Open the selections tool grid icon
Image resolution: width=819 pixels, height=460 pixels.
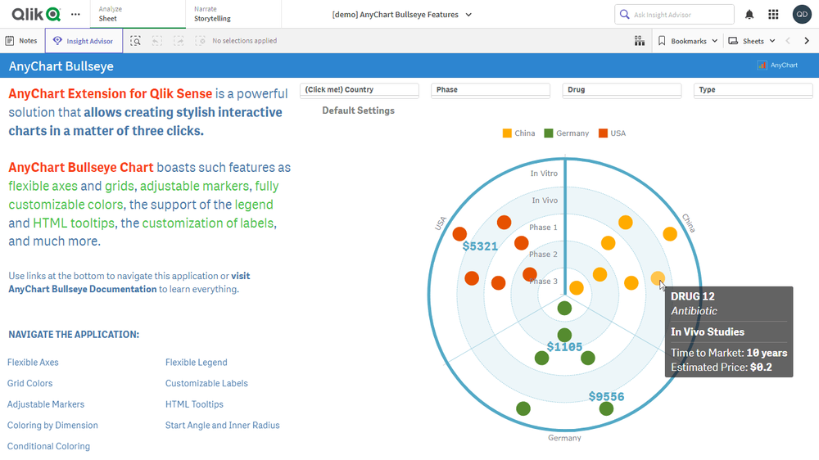640,41
